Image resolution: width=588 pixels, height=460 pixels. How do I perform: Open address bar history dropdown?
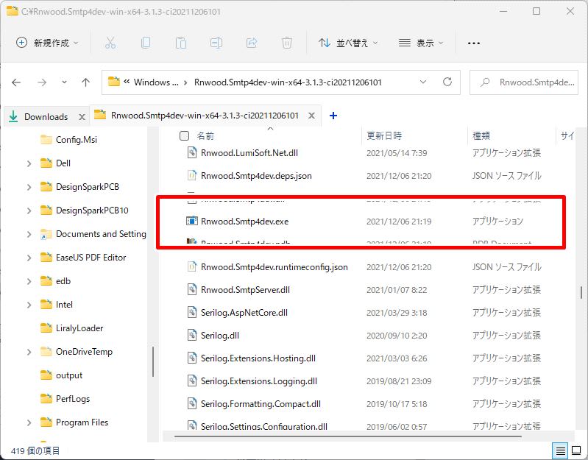tap(423, 82)
